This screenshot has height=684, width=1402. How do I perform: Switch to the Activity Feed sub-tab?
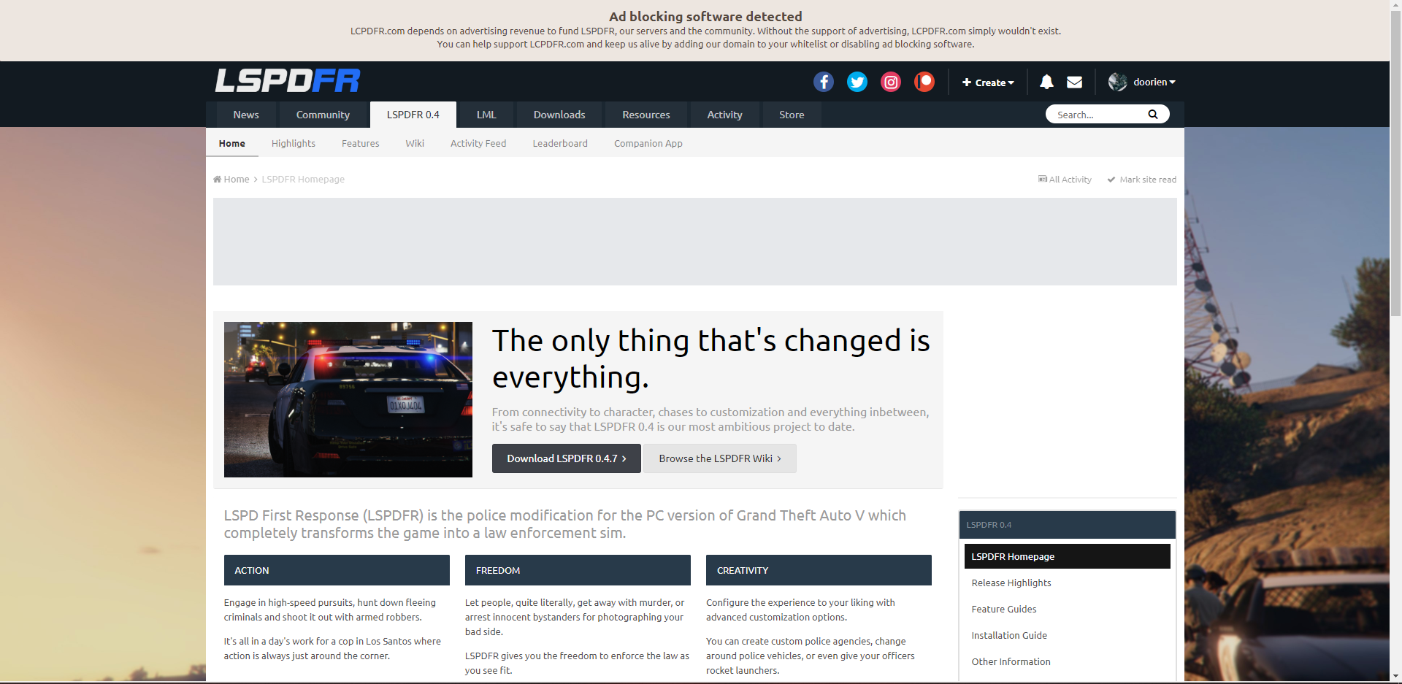coord(478,143)
